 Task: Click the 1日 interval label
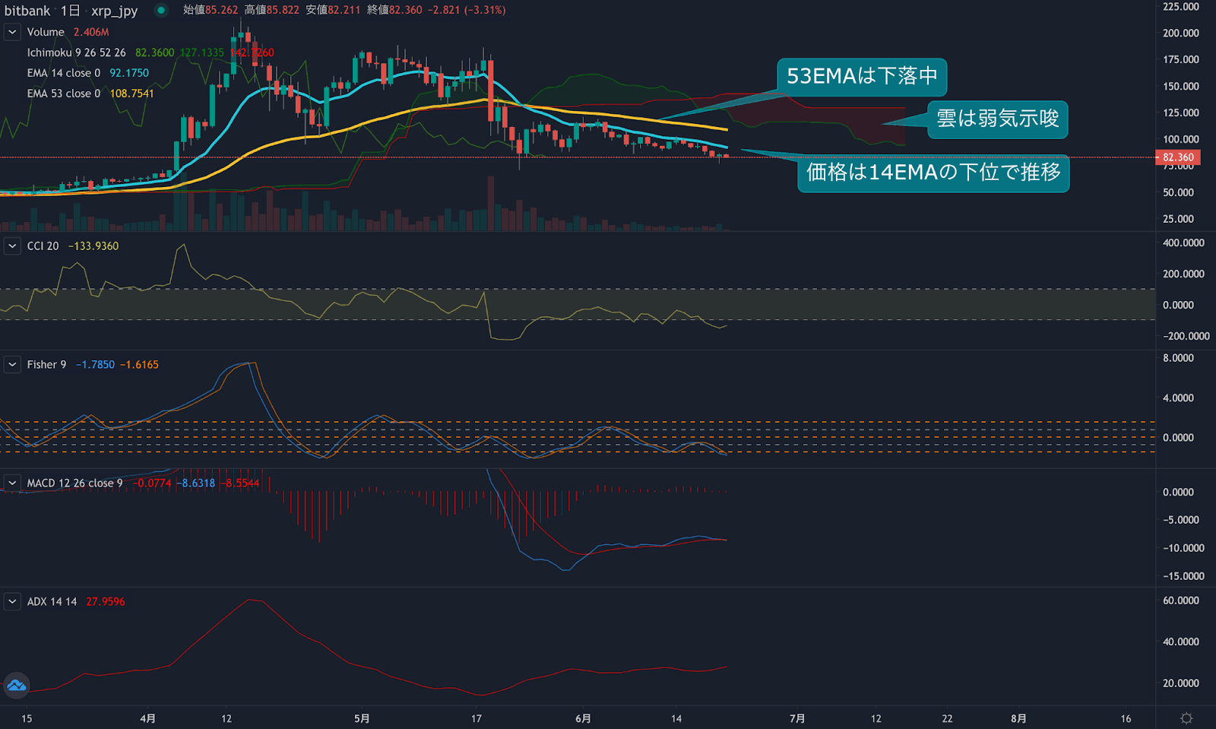pyautogui.click(x=70, y=11)
